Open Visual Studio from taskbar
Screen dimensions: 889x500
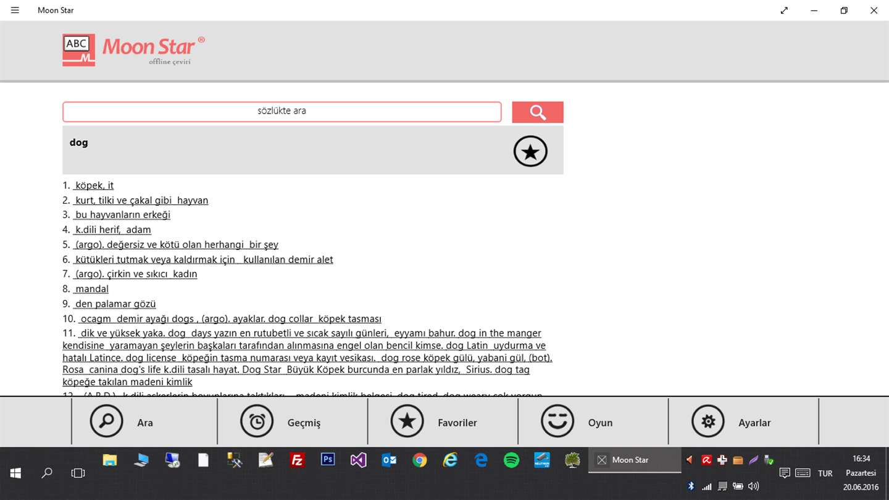[x=359, y=460]
